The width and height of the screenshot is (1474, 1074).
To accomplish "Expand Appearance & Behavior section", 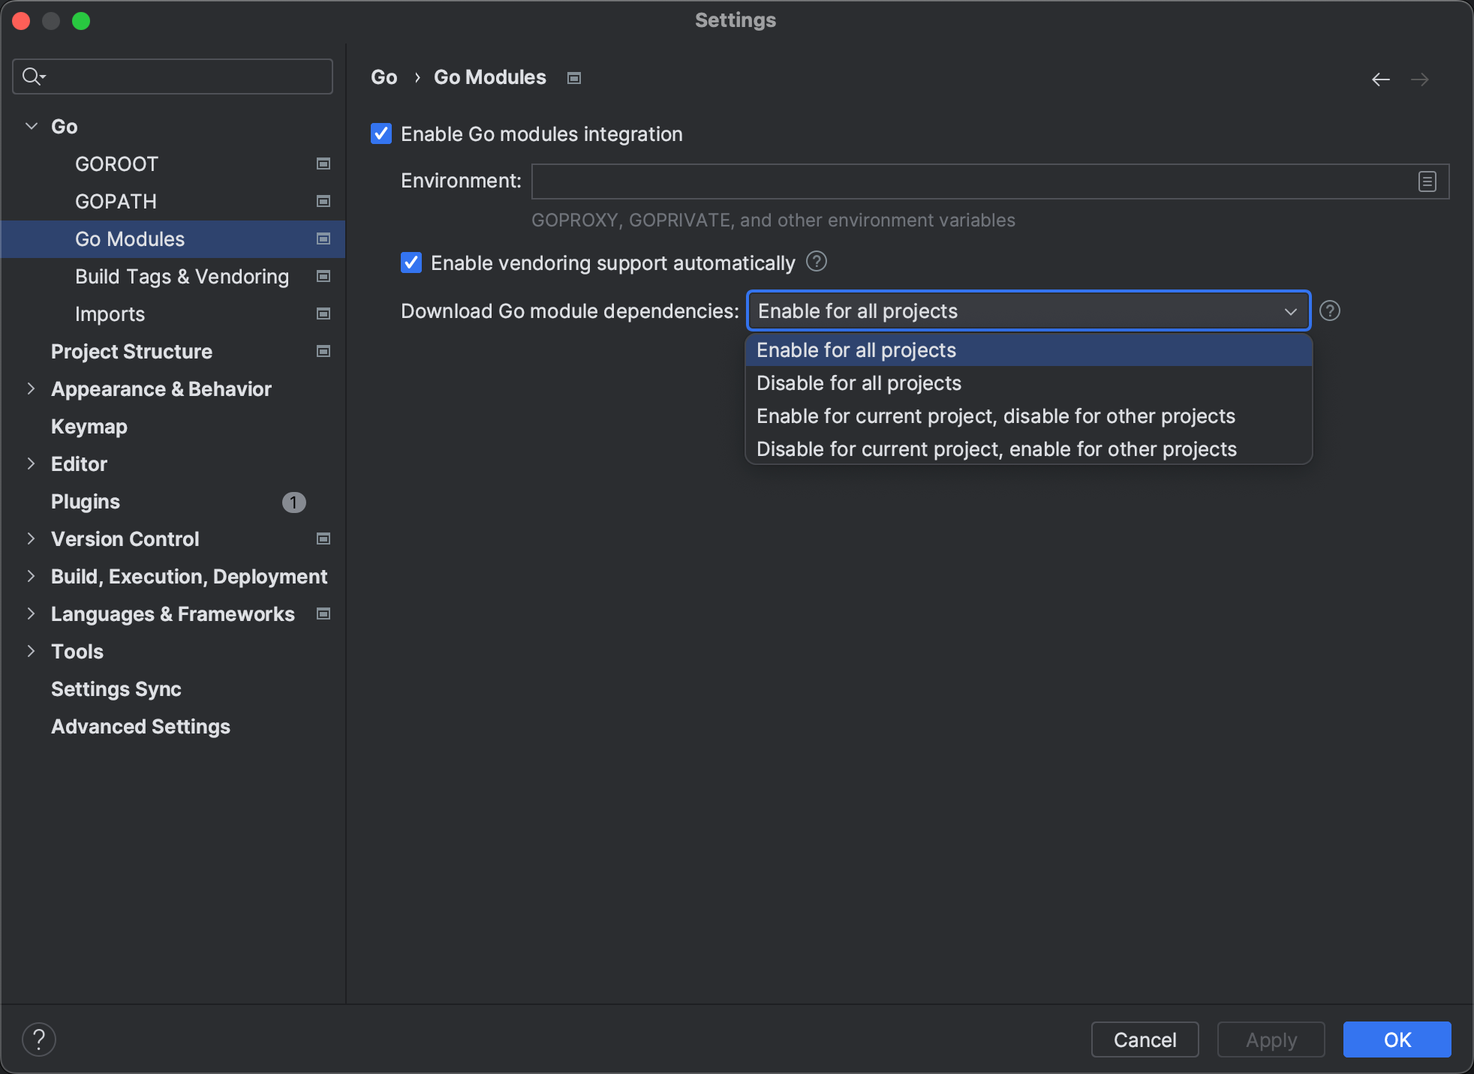I will [x=32, y=388].
